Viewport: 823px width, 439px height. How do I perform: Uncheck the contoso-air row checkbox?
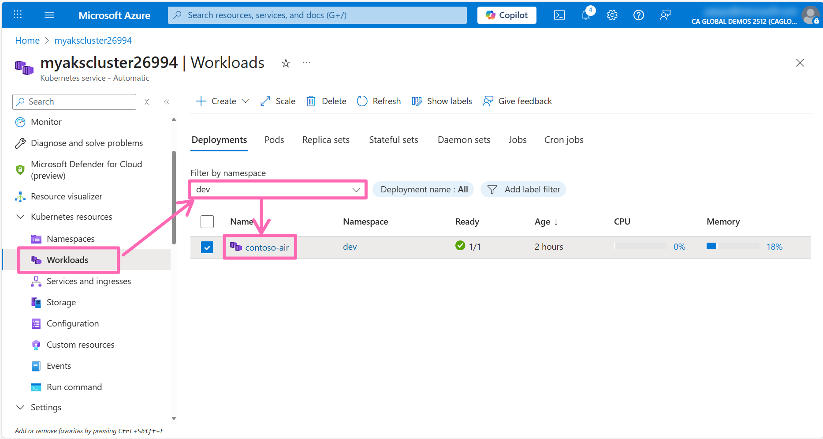click(x=207, y=247)
